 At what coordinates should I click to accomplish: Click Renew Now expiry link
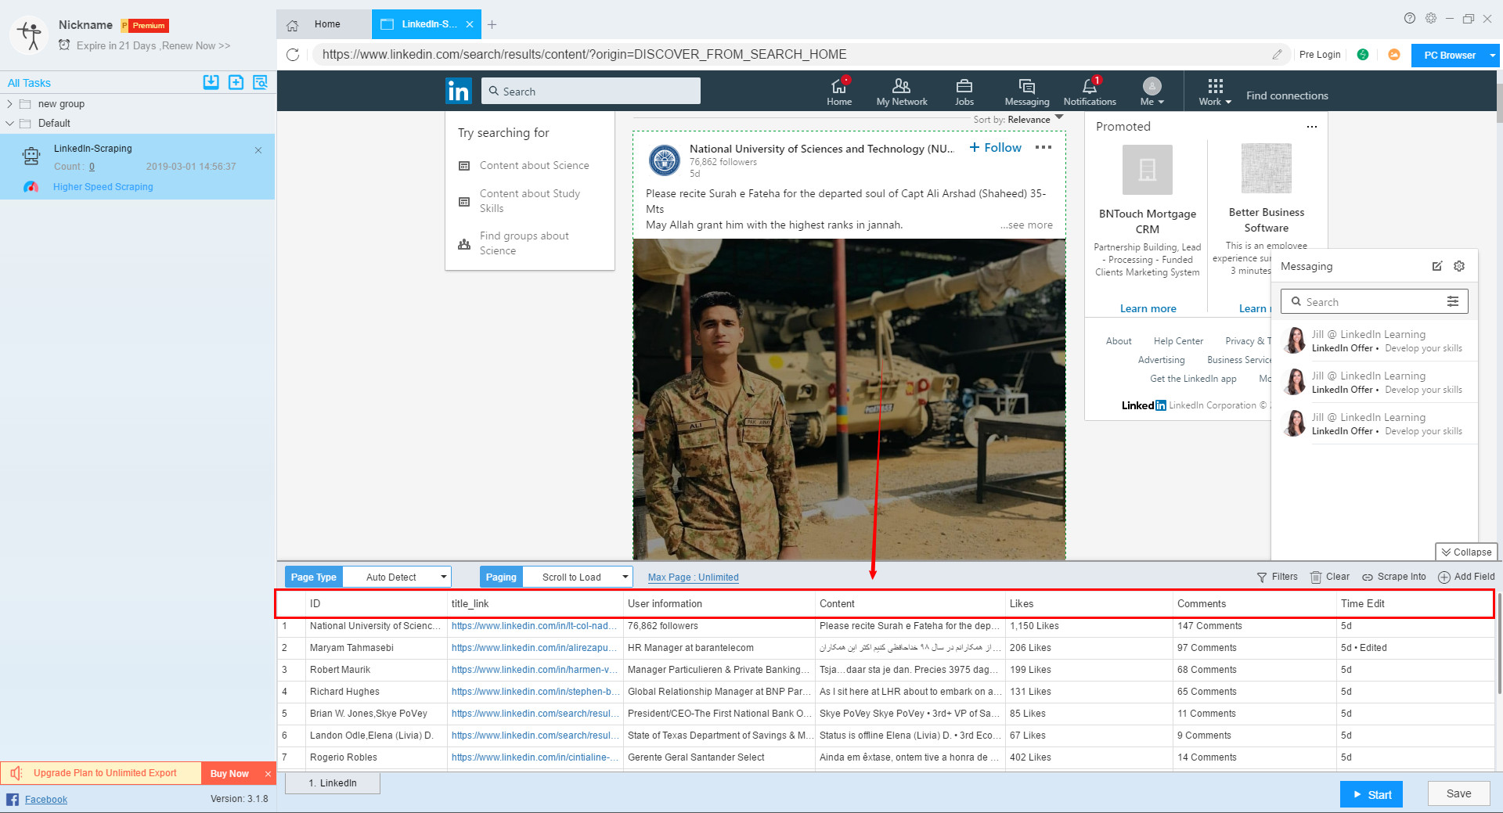[x=196, y=46]
